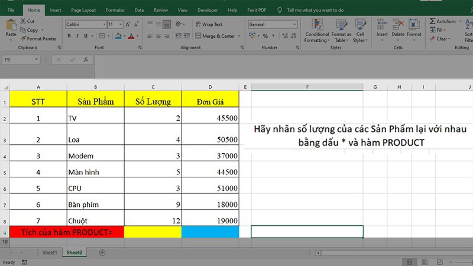Viewport: 473px width, 266px height.
Task: Click Normal view status icon
Action: pyautogui.click(x=409, y=262)
